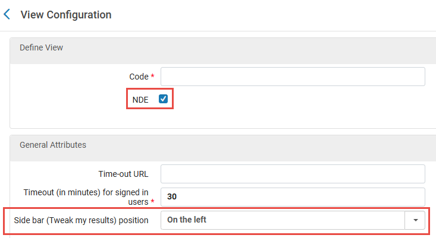Click the 'Timeout (in minutes)' label
Viewport: 436px width, 238px height.
86,192
